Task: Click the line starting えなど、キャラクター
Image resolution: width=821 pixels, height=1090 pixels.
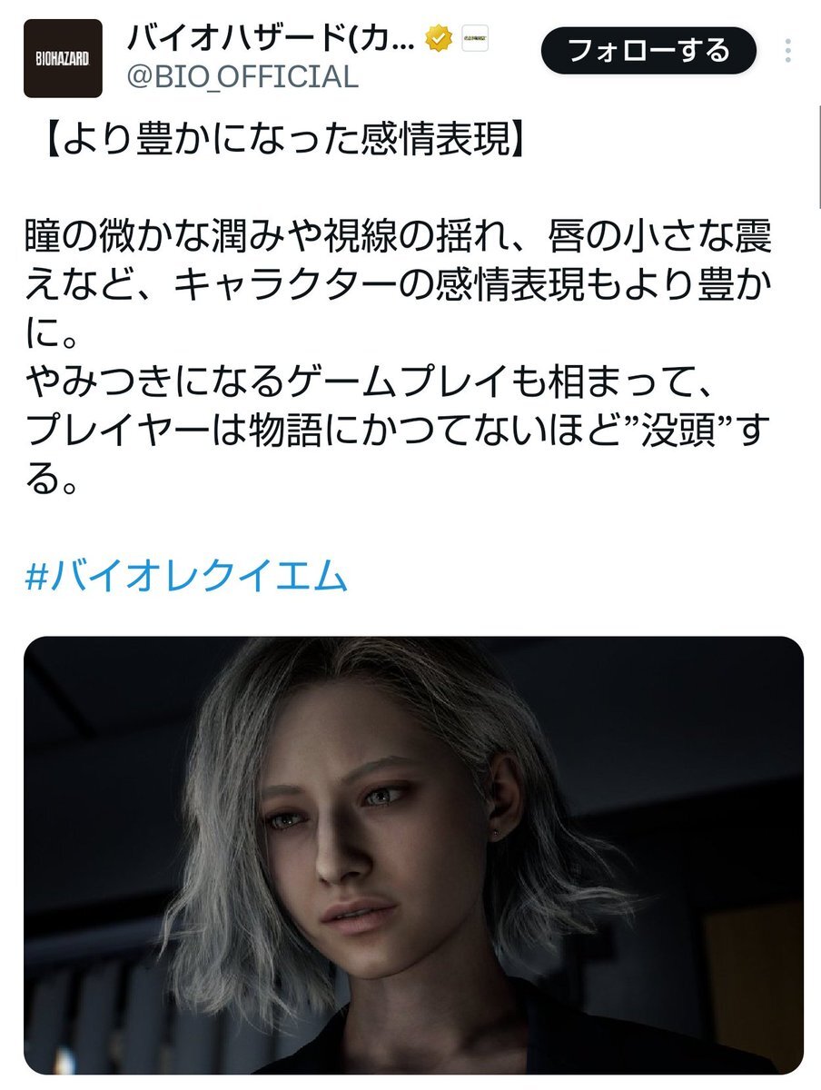Action: coord(400,288)
